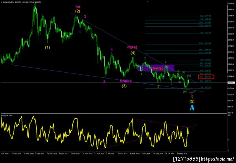236x163 pixels.
Task: Click the 23.6 Fibonacci level label
Action: click(205, 81)
